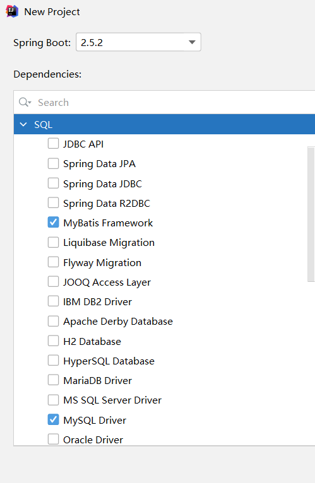Uncheck the MyBatis Framework checkbox
Image resolution: width=315 pixels, height=483 pixels.
click(54, 223)
